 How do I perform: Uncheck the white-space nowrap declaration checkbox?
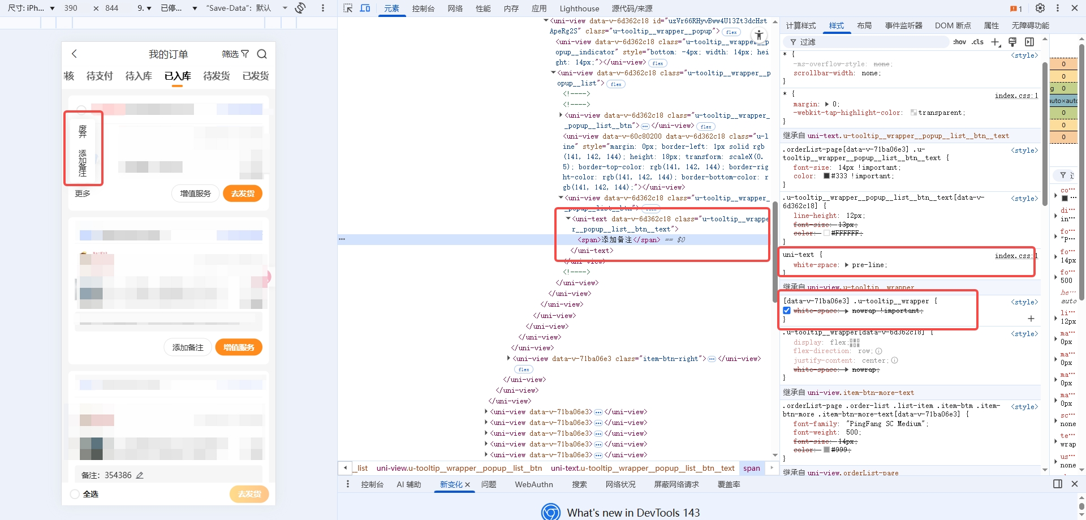(x=787, y=311)
